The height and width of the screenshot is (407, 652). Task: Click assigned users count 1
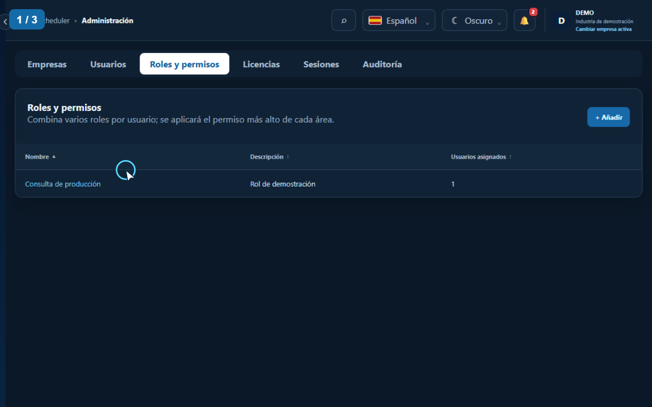pyautogui.click(x=453, y=184)
